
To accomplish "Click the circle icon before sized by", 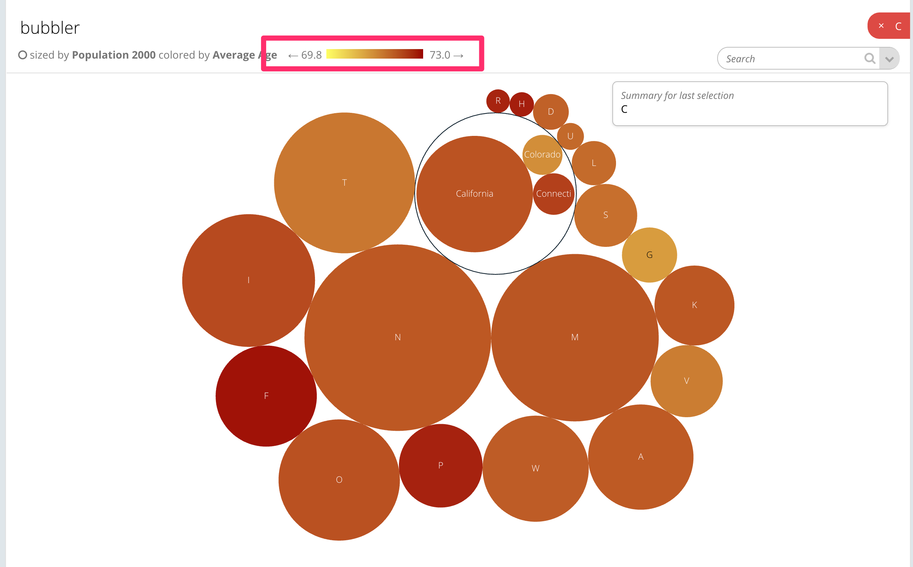I will coord(22,55).
